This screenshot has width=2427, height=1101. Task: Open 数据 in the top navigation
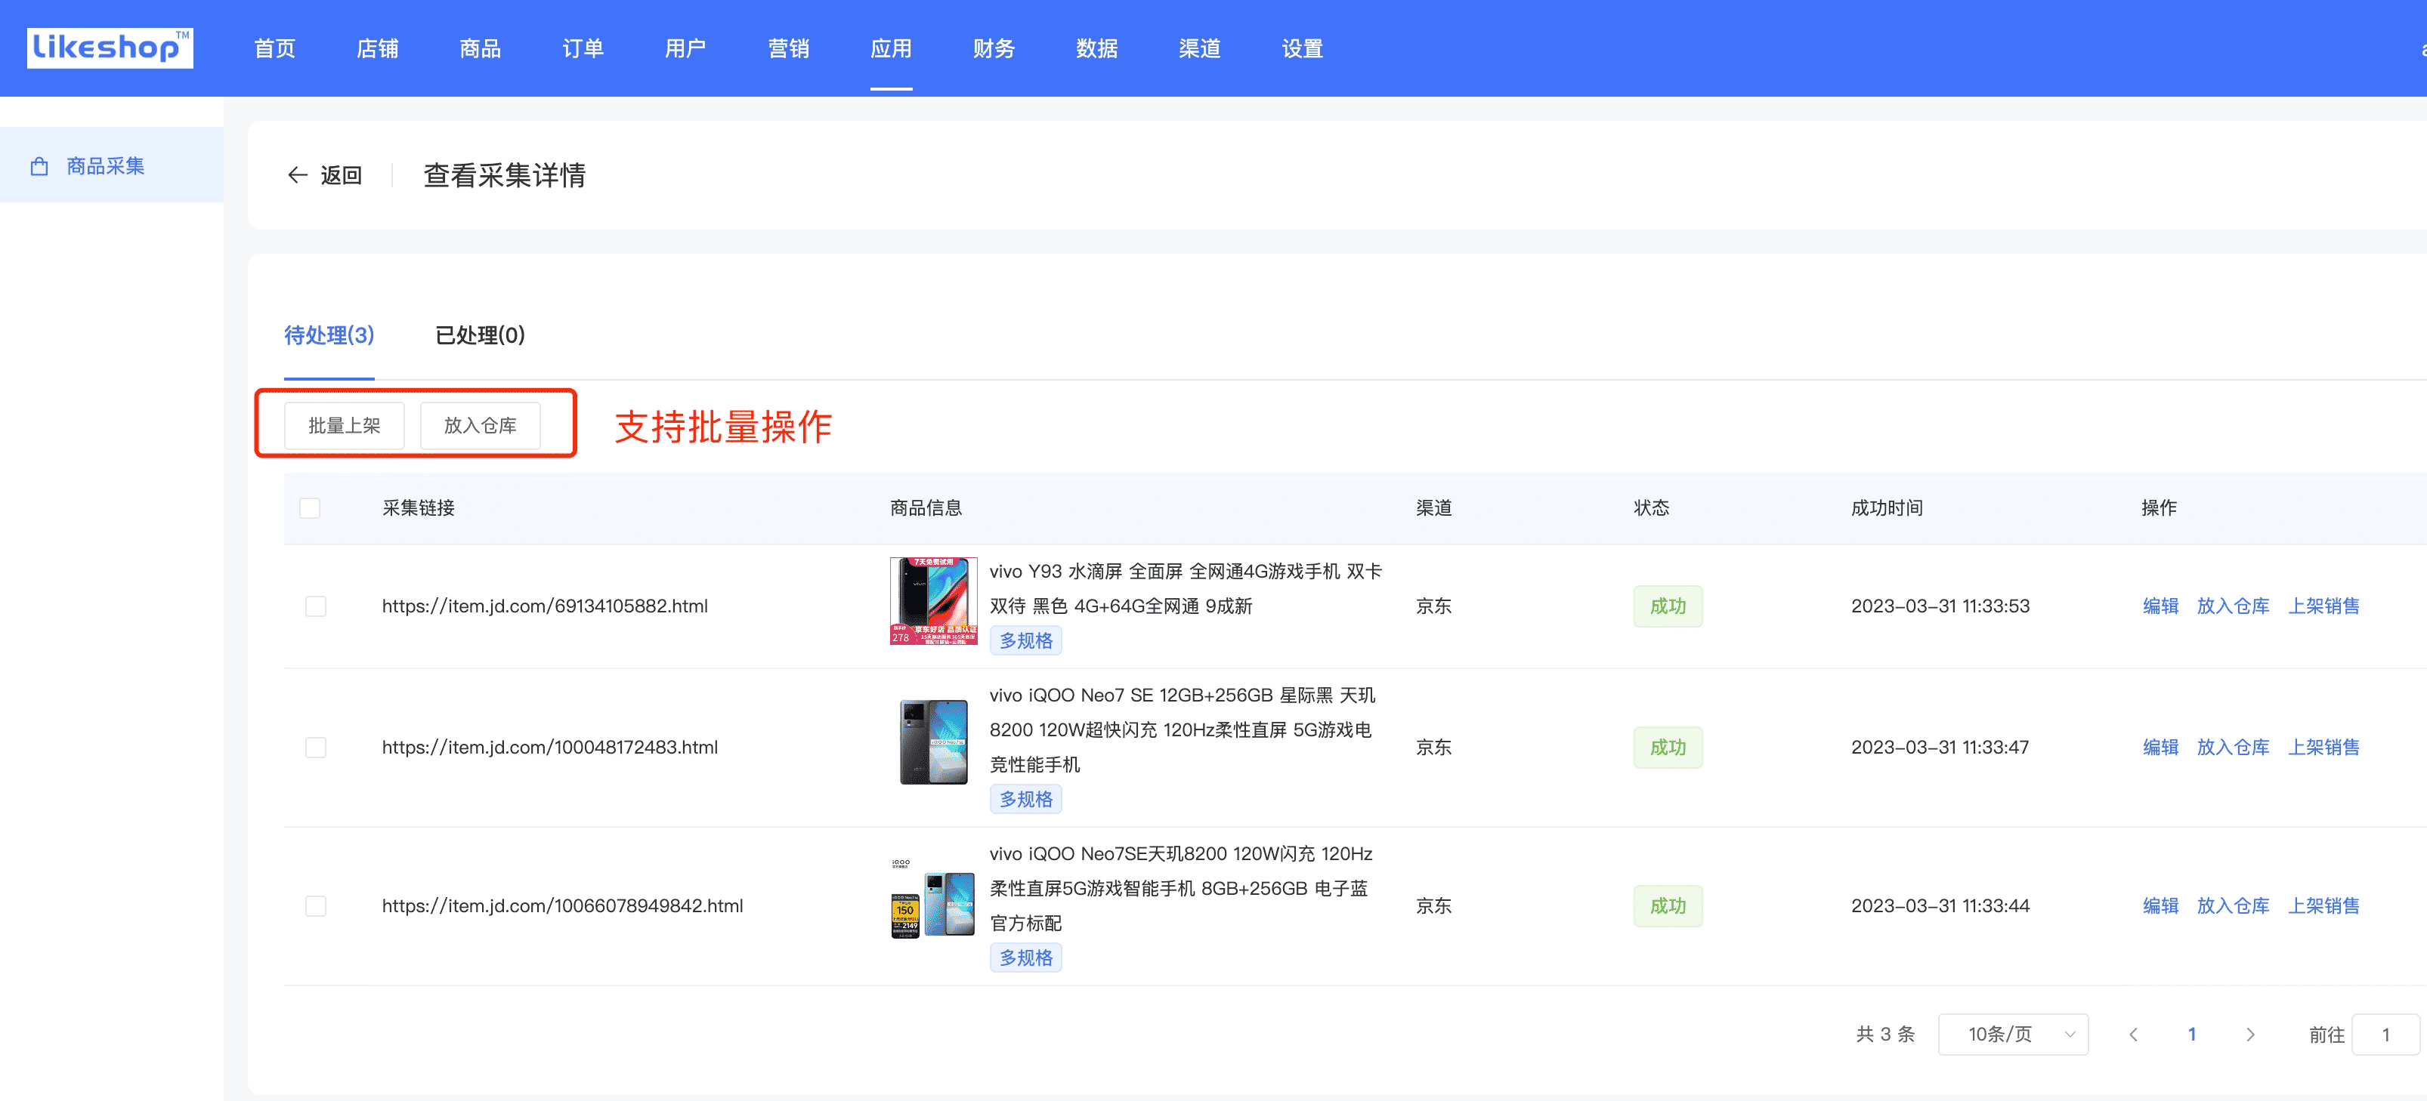(1096, 48)
